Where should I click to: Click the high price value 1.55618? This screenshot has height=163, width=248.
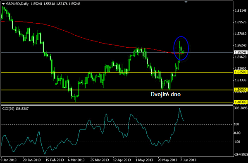[49, 4]
